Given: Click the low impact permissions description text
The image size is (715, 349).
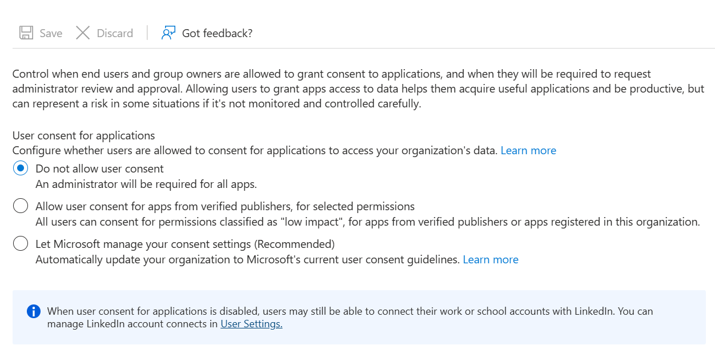Looking at the screenshot, I should [x=367, y=222].
